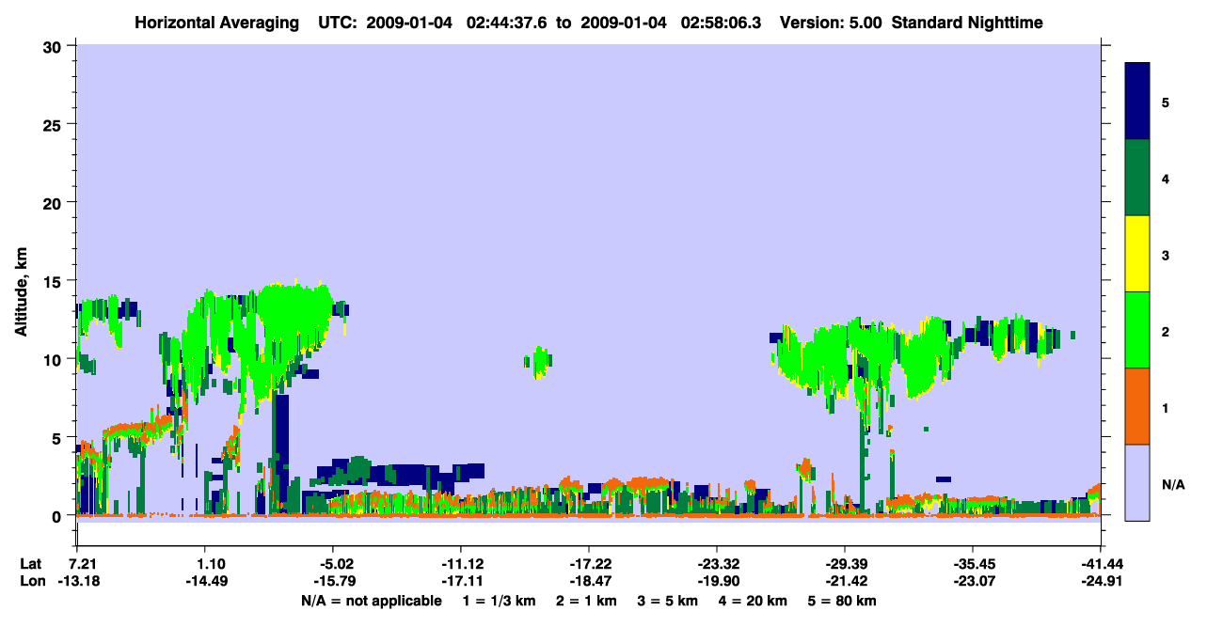Click the dark blue color bar segment labeled 5
The width and height of the screenshot is (1223, 627).
1137,102
